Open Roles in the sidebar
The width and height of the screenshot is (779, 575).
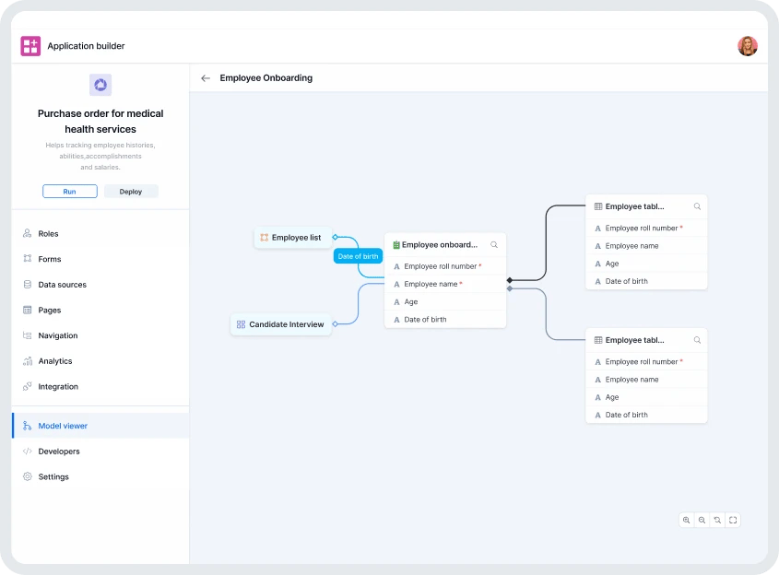point(100,233)
